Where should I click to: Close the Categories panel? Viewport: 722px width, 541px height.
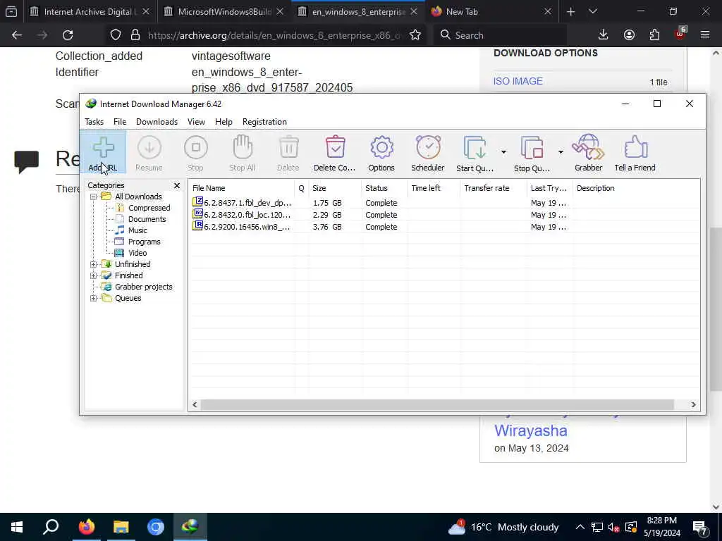point(177,185)
